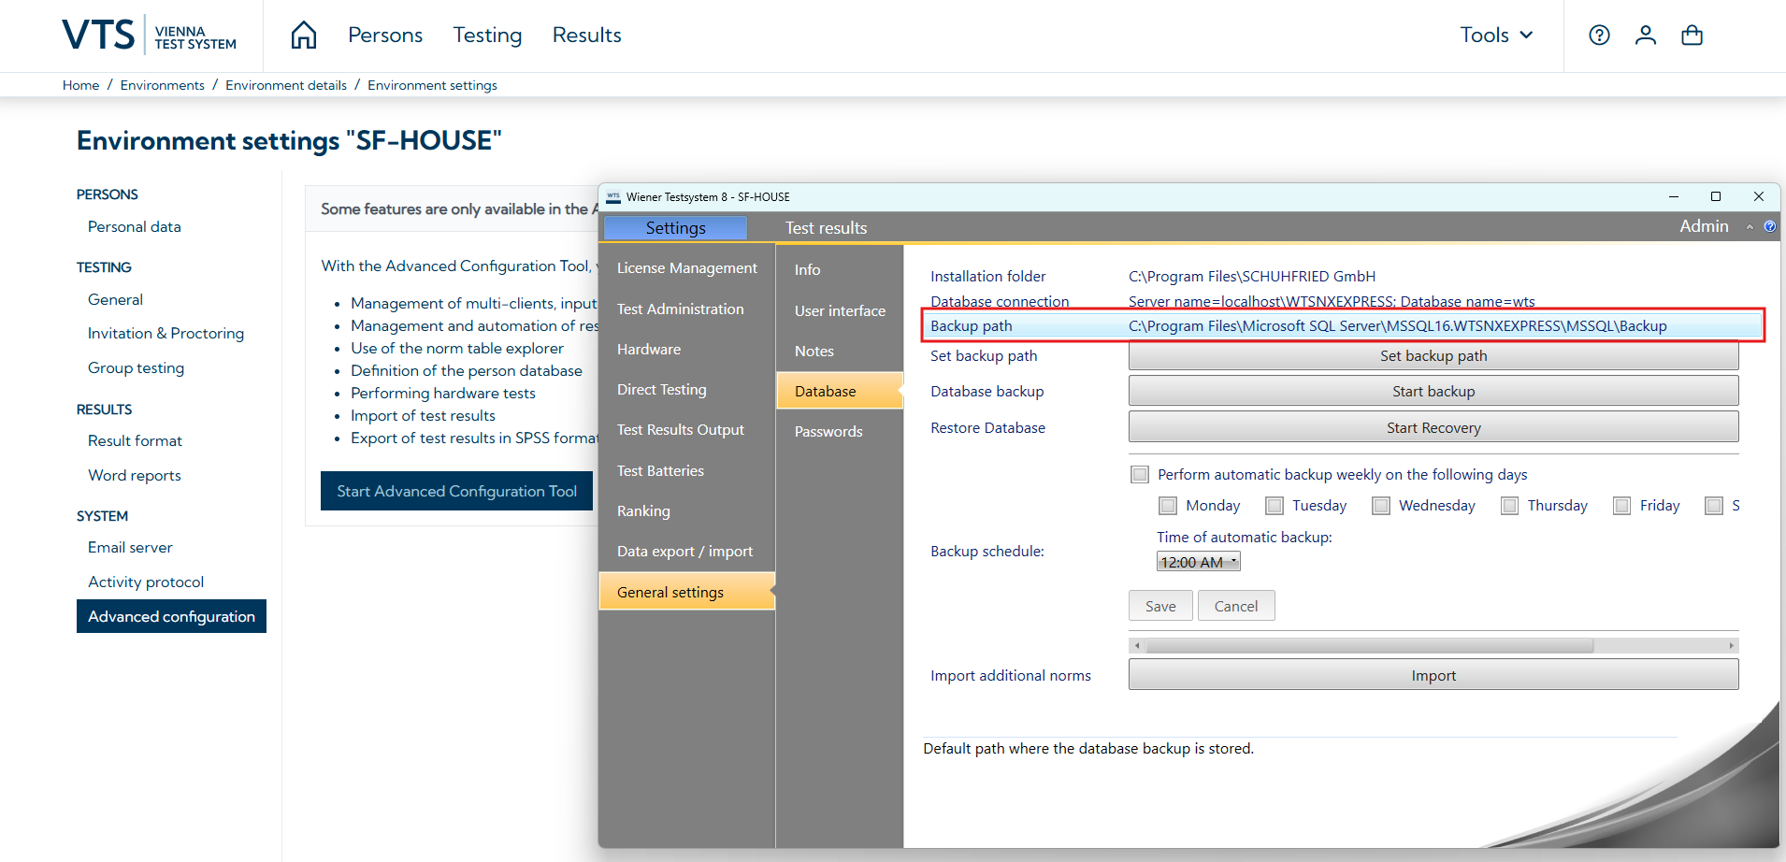Screen dimensions: 1786x862
Task: Go to Home in the breadcrumb
Action: 80,85
